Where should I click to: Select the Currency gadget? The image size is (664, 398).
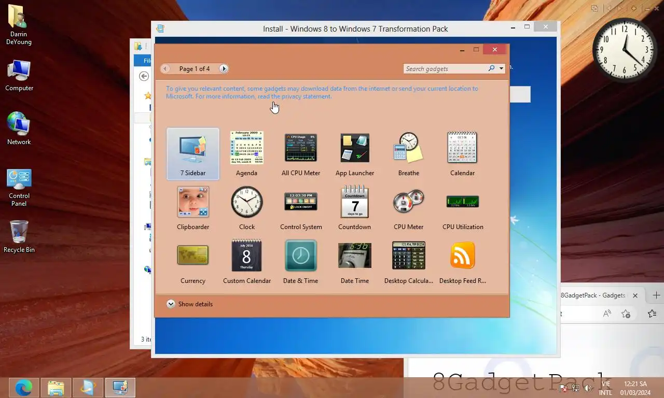(193, 262)
